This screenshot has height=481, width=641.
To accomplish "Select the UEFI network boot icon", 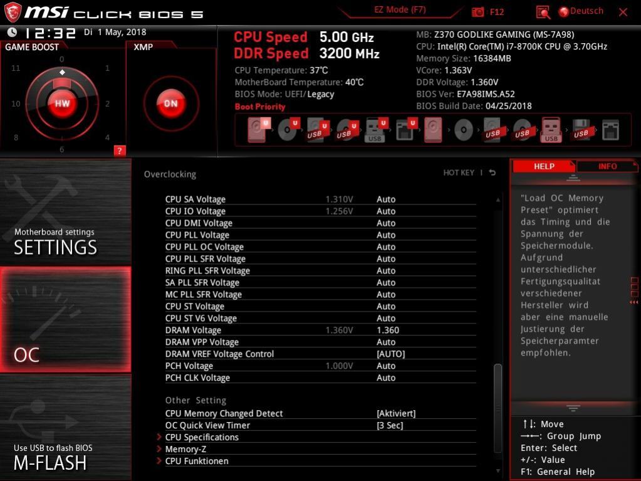I will 406,130.
